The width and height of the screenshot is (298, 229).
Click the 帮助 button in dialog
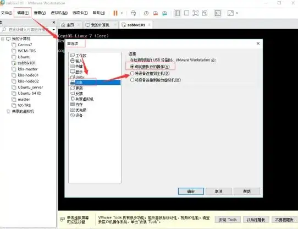[247, 192]
